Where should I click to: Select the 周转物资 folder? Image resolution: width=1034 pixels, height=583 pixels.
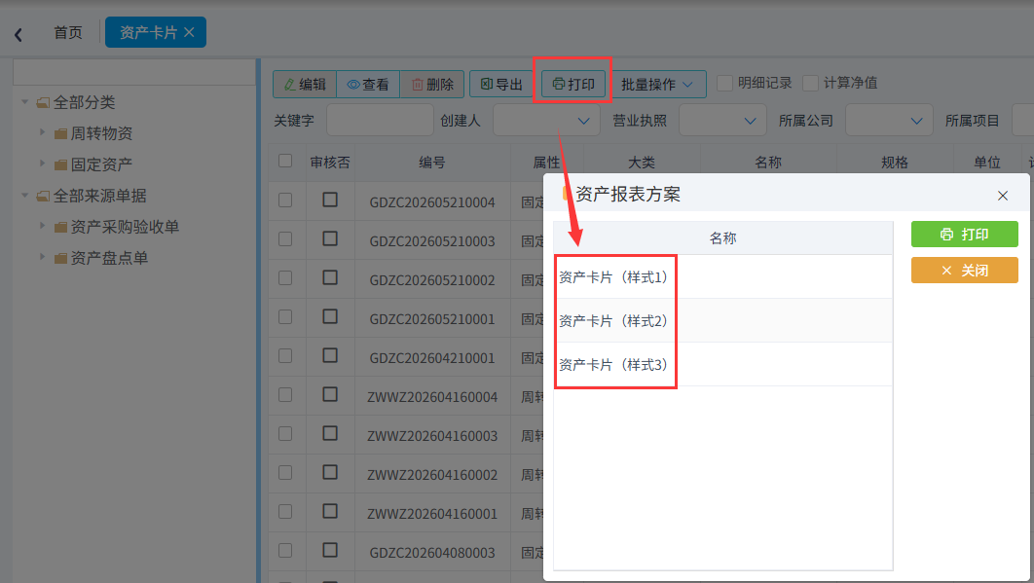(x=101, y=133)
